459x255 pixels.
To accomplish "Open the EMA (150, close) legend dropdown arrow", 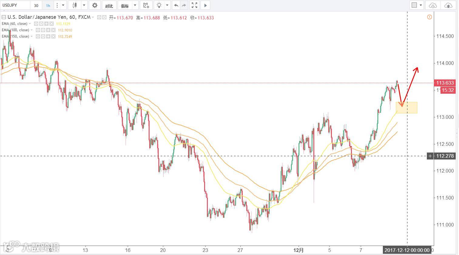I will [32, 36].
